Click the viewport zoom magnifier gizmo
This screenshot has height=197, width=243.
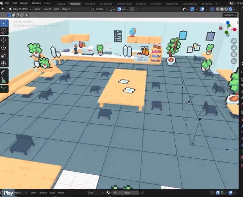tap(234, 41)
